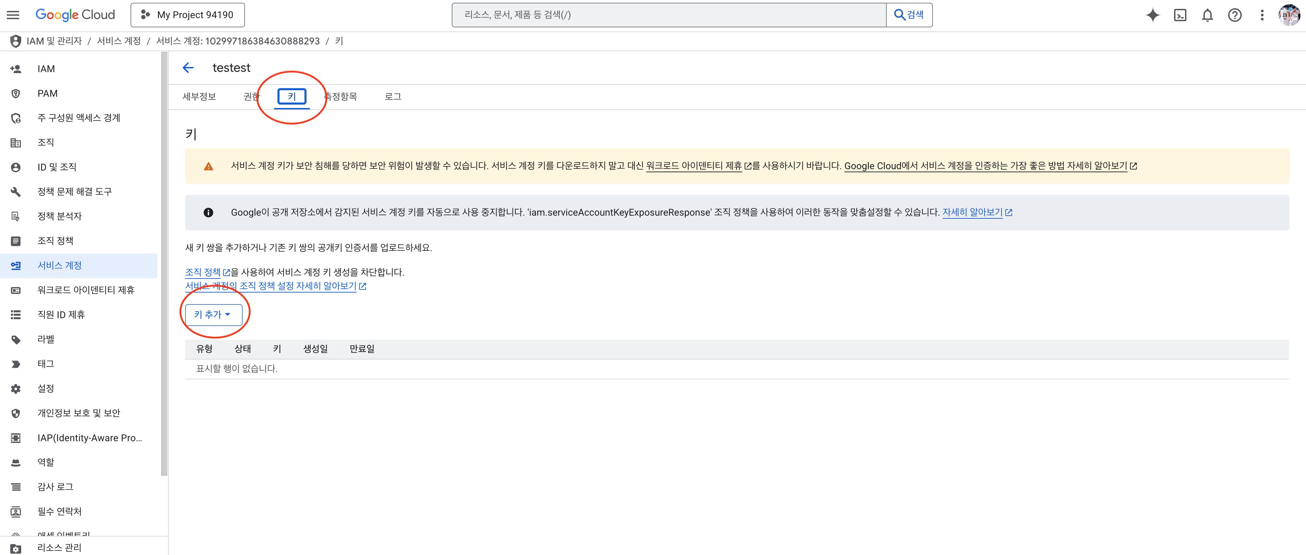Click 서비스 계정 breadcrumb link
This screenshot has width=1306, height=555.
pyautogui.click(x=119, y=41)
